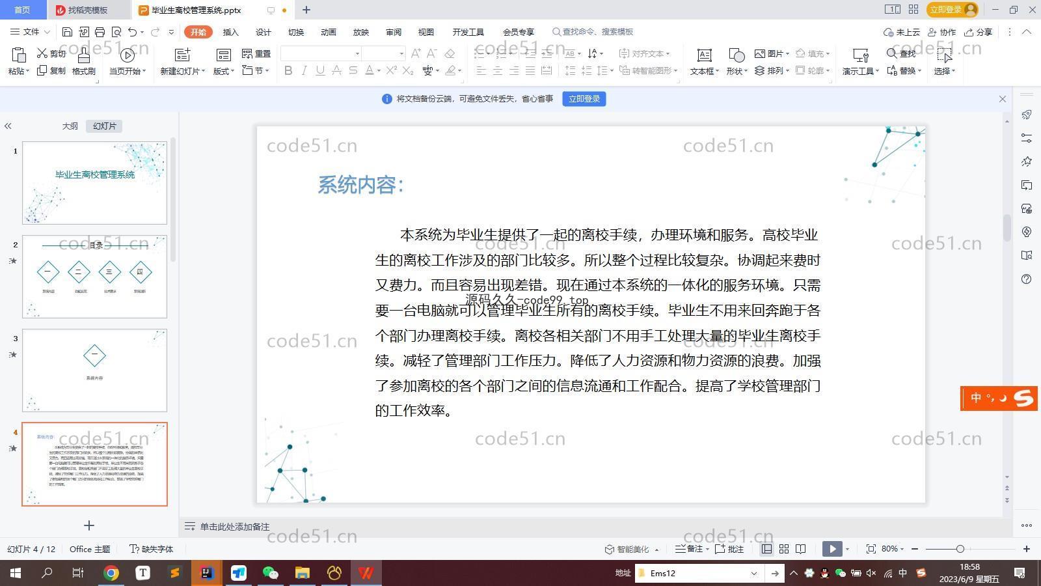Viewport: 1041px width, 586px height.
Task: Open the font name dropdown
Action: click(x=357, y=53)
